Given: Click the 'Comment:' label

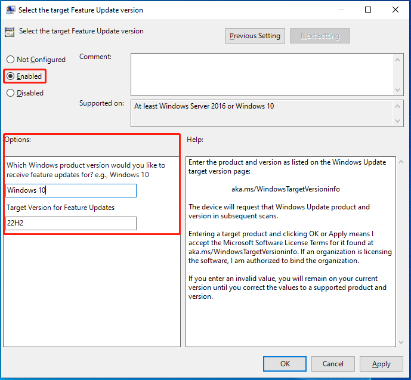Looking at the screenshot, I should coord(95,57).
